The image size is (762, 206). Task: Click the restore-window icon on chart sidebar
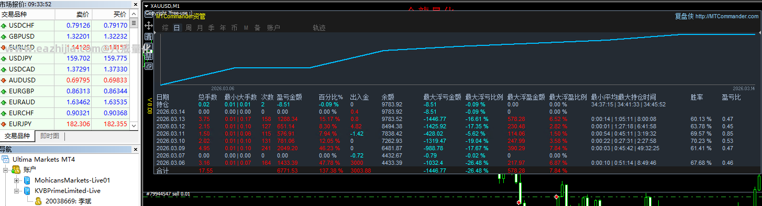point(148,66)
